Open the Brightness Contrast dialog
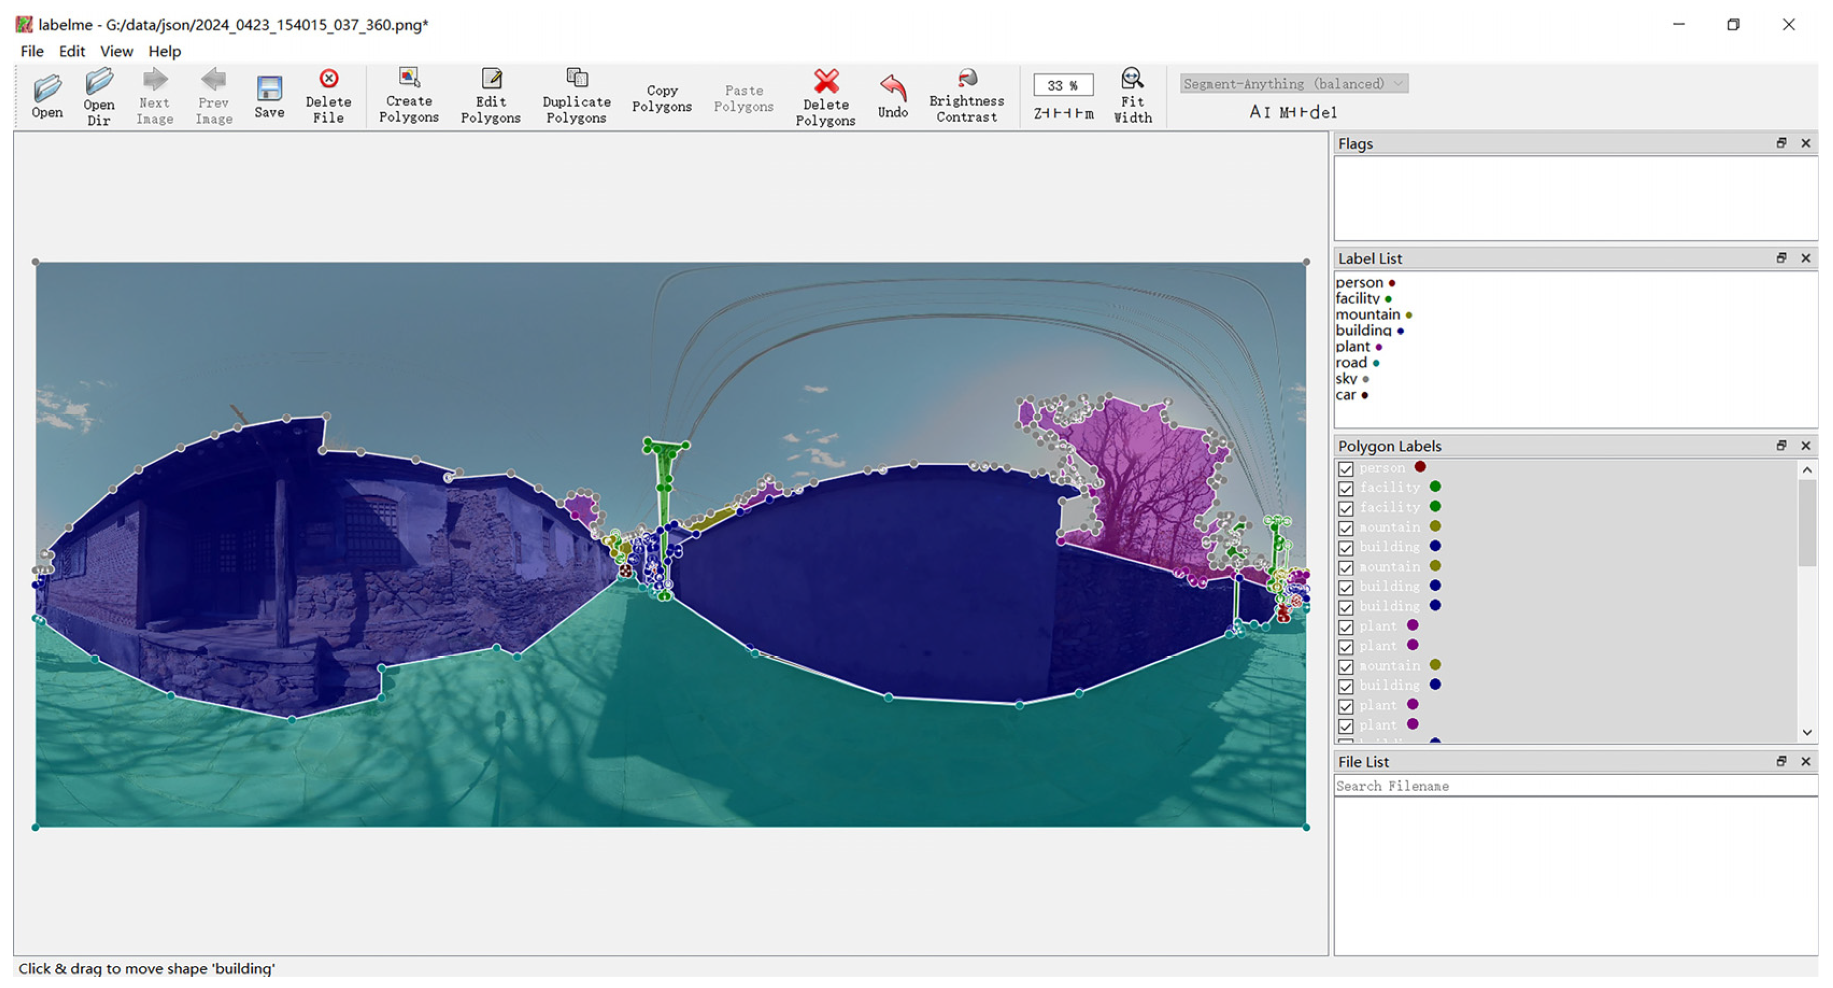Image resolution: width=1833 pixels, height=988 pixels. point(967,78)
